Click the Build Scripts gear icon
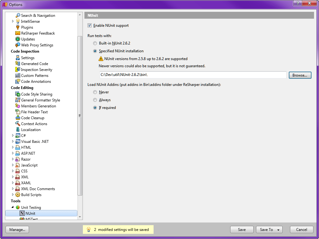This screenshot has width=319, height=239. (18, 194)
